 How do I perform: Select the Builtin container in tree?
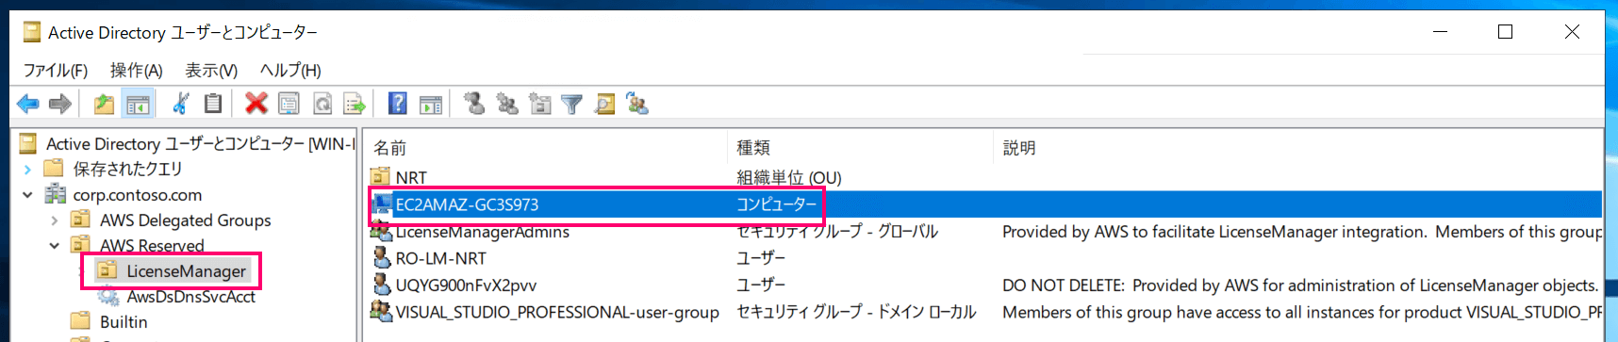click(x=124, y=322)
